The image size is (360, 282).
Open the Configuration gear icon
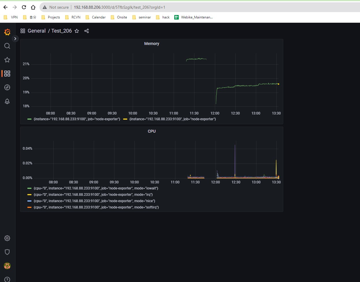pos(7,238)
